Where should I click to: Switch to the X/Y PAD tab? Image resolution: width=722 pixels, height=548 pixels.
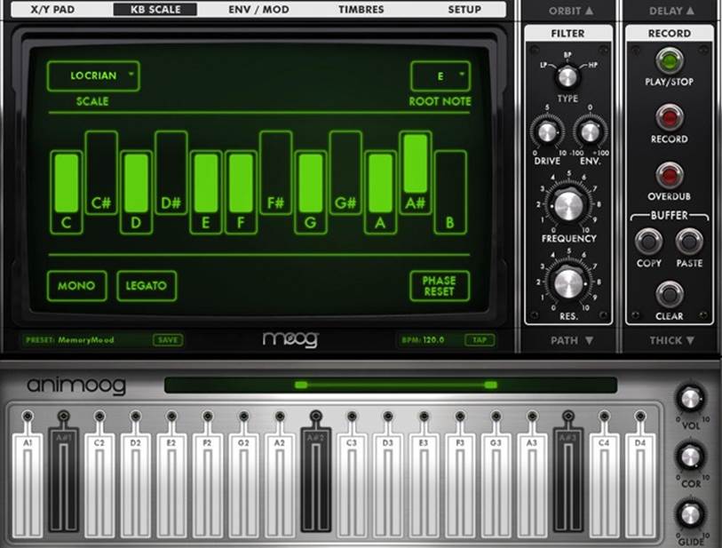tap(52, 9)
